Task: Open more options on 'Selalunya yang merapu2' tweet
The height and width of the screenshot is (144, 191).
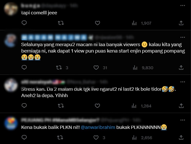Action: pos(183,37)
